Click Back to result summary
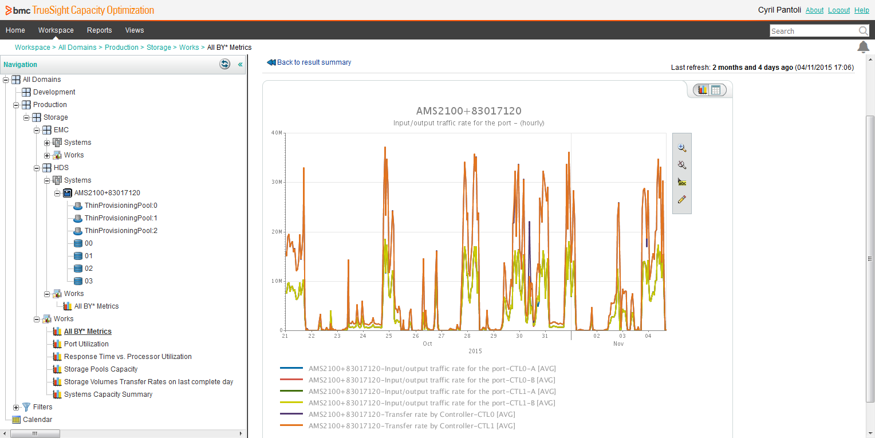Screen dimensions: 875x438 click(x=314, y=62)
